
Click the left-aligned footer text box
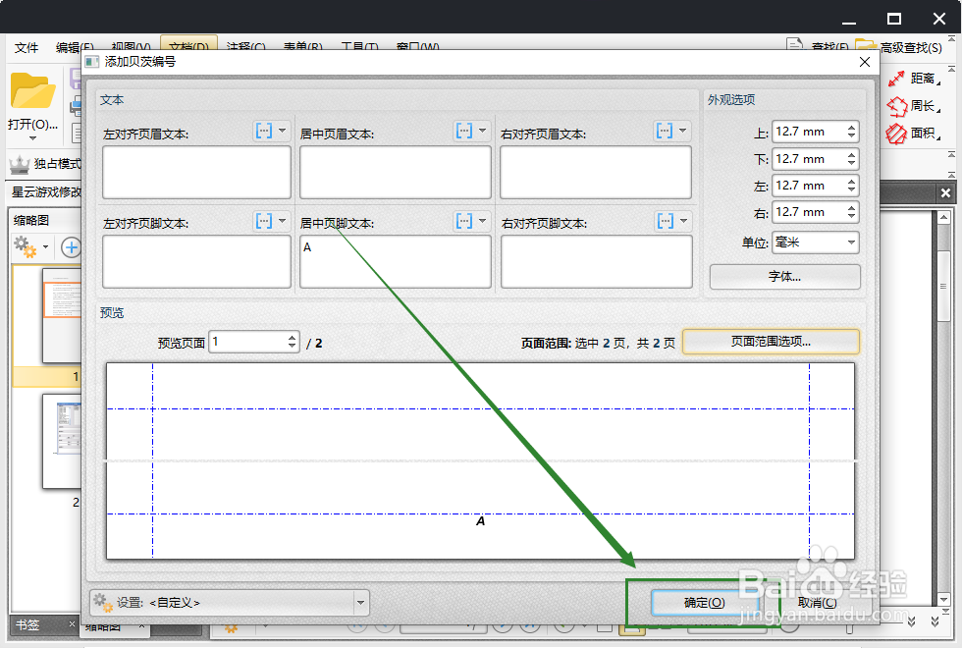[x=196, y=261]
